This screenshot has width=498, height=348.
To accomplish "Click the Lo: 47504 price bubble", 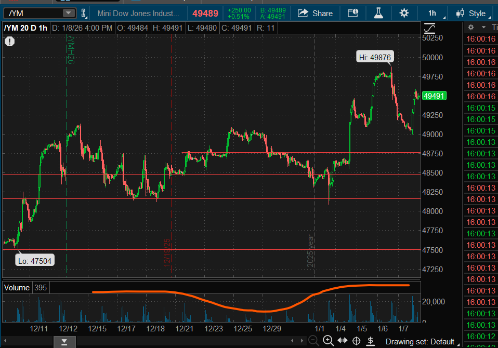I will pyautogui.click(x=35, y=261).
